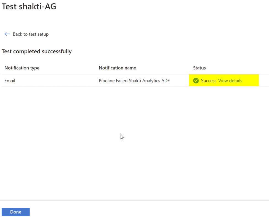Click Pipeline Failed Shakti Analytics ADF
The width and height of the screenshot is (269, 219).
(134, 80)
